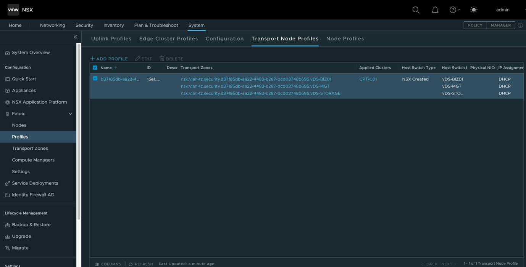Click the vDS-BIZ01 host switch cell
Image resolution: width=526 pixels, height=267 pixels.
(453, 79)
